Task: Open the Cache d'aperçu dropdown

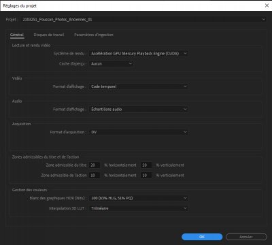Action: tap(111, 64)
